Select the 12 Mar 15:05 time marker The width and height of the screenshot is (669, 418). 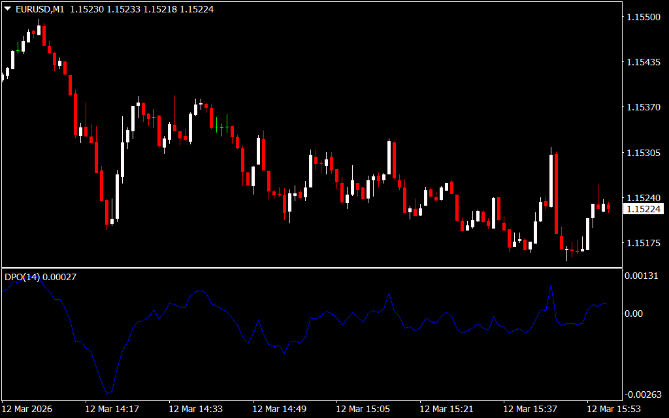pyautogui.click(x=363, y=409)
